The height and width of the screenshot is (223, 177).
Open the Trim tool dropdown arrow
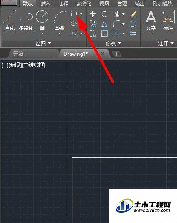[x=123, y=14]
